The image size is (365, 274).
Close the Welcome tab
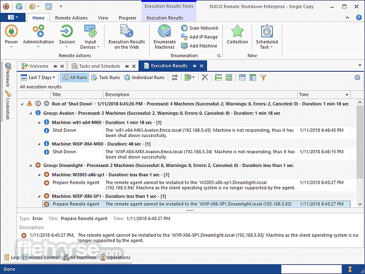point(62,66)
